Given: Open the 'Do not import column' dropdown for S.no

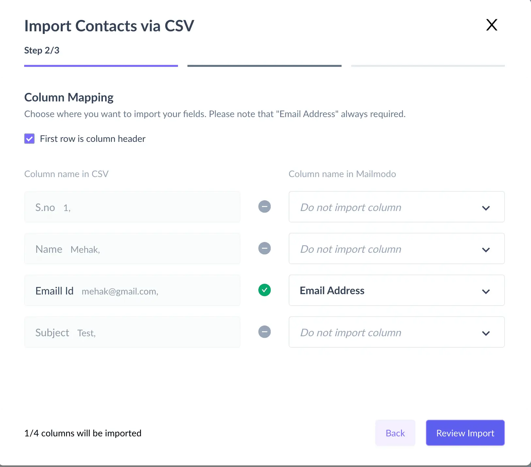Looking at the screenshot, I should click(396, 207).
